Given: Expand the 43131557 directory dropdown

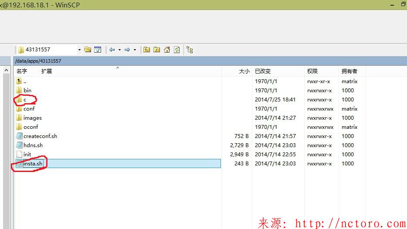Looking at the screenshot, I should click(x=79, y=50).
